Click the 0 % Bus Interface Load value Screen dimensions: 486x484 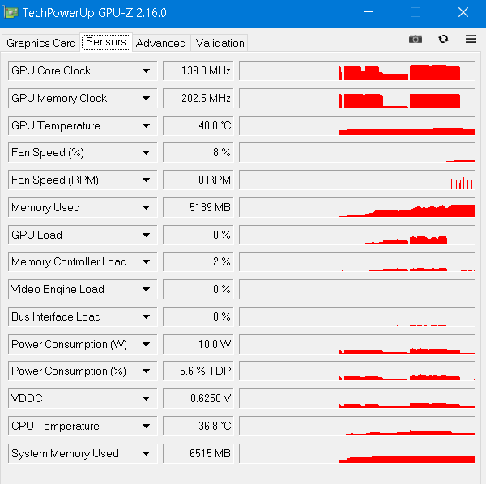pos(198,316)
